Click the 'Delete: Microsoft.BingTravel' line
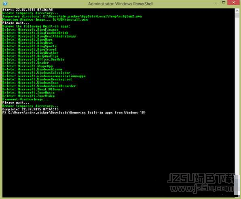This screenshot has height=199, width=241. pyautogui.click(x=30, y=49)
